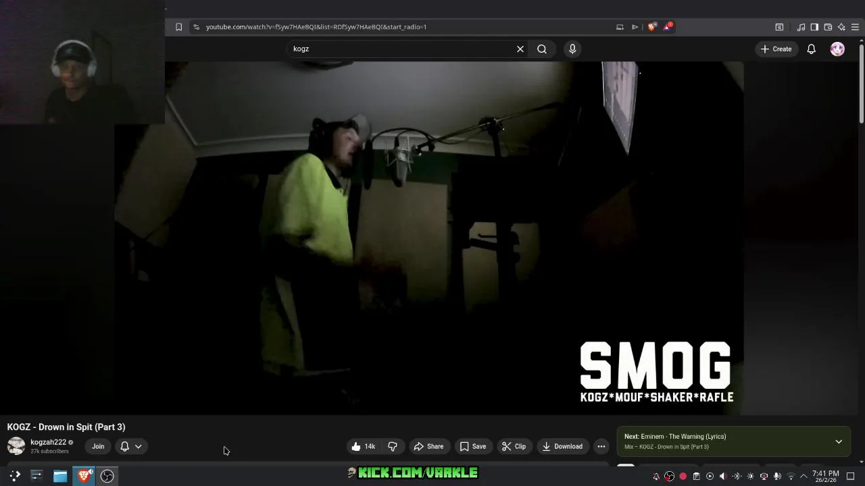This screenshot has height=486, width=865.
Task: Select the browser address bar URL
Action: pos(316,27)
